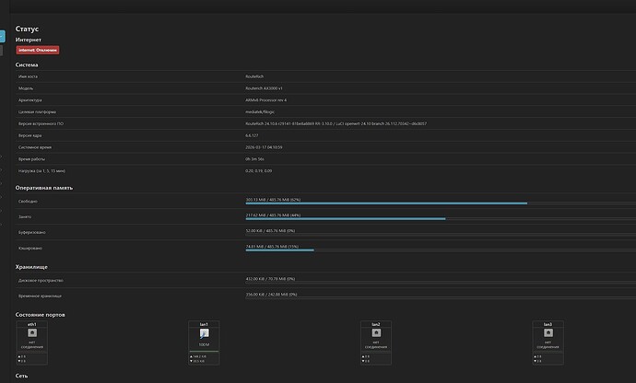Click the 'Свободно' memory row label

tap(28, 201)
